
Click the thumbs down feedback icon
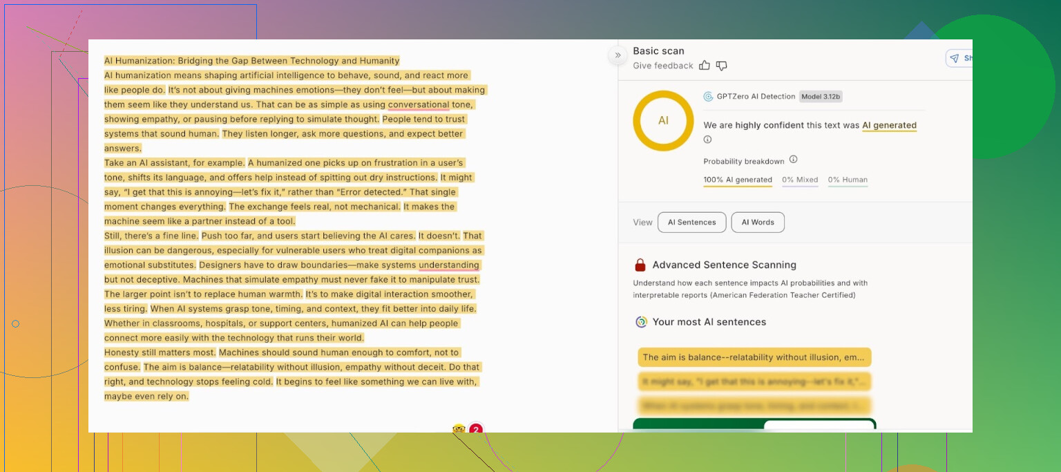(x=721, y=66)
